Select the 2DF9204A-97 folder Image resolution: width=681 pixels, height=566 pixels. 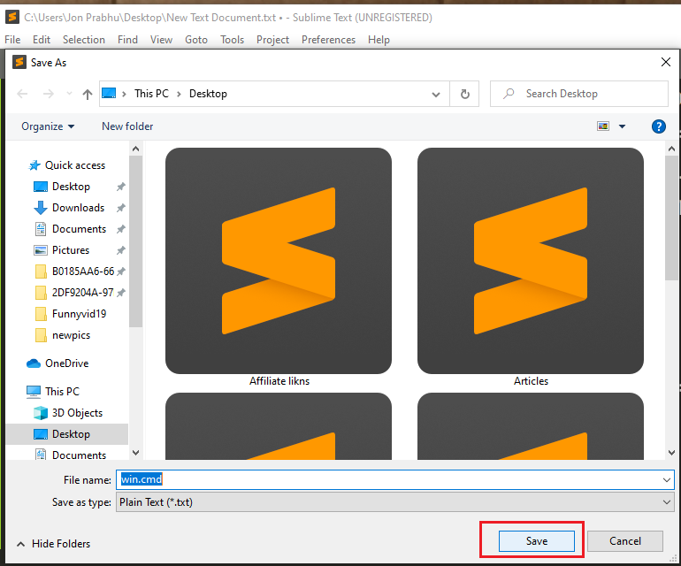(82, 293)
